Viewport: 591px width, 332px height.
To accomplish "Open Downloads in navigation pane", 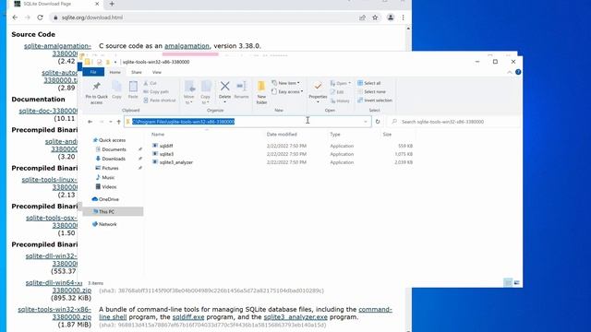I will [114, 159].
